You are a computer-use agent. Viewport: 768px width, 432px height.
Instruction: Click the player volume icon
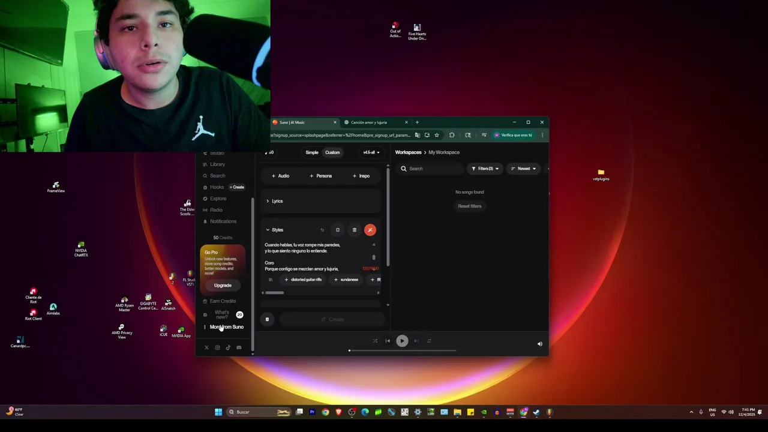click(x=539, y=344)
